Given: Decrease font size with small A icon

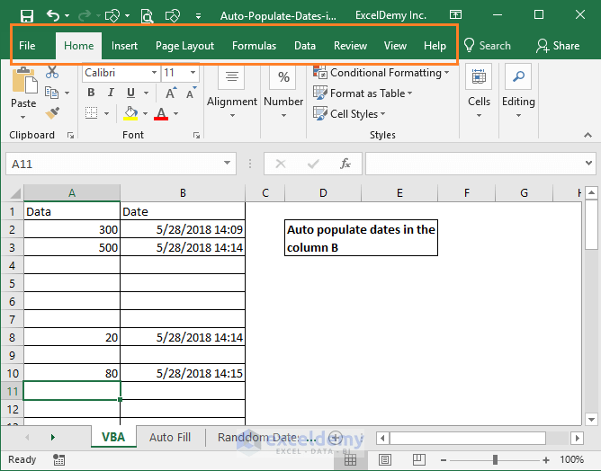Looking at the screenshot, I should tap(191, 93).
